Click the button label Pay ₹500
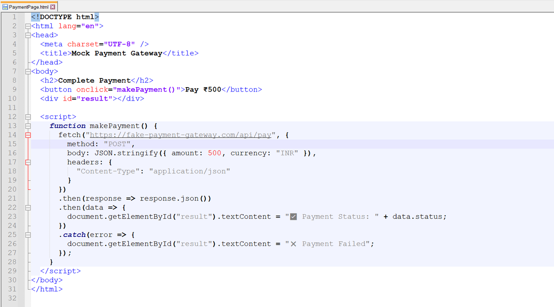 [x=203, y=90]
